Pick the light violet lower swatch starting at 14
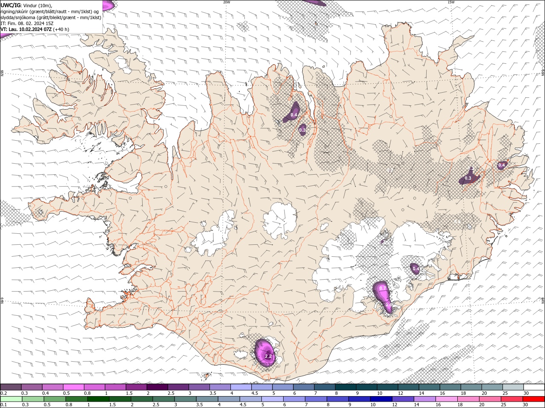The height and width of the screenshot is (408, 545). click(x=424, y=399)
